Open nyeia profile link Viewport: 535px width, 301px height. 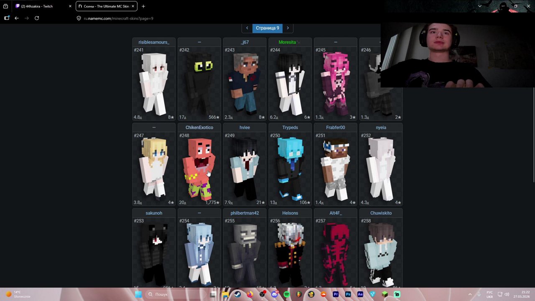[x=381, y=128]
